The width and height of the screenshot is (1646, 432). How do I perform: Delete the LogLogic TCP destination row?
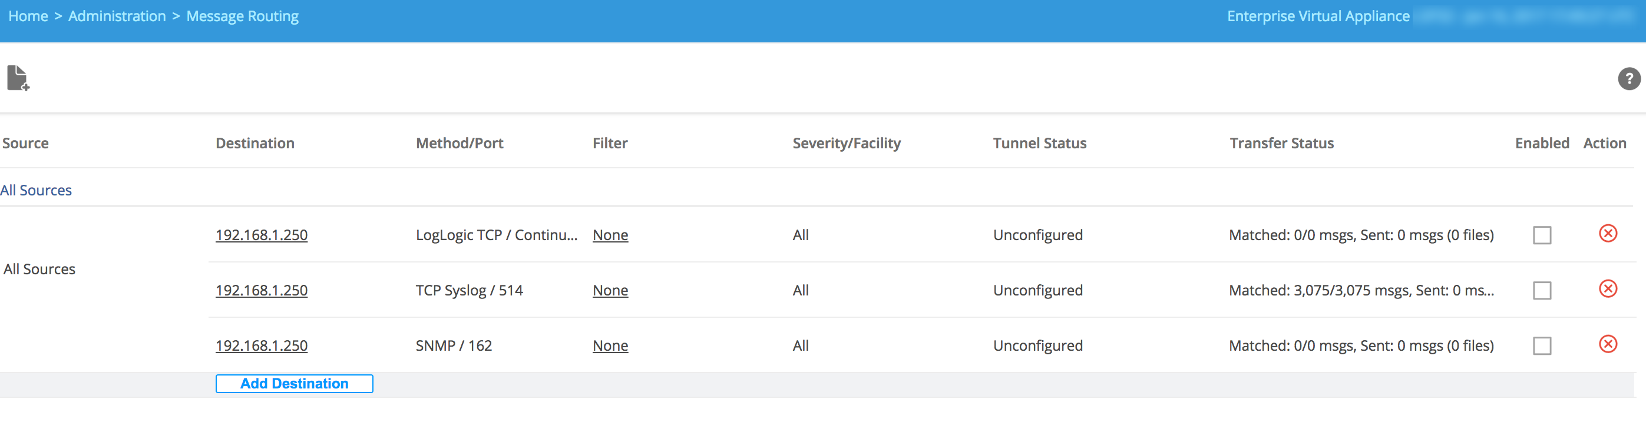1608,234
